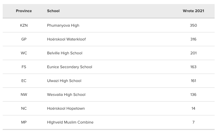218x134 pixels.
Task: Click the 350 value for Phumanyova
Action: click(193, 25)
